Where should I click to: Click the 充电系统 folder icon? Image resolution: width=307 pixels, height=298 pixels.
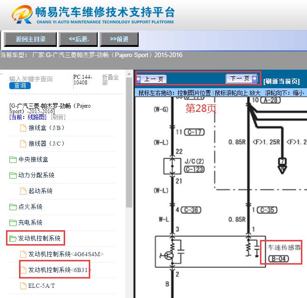pos(13,223)
